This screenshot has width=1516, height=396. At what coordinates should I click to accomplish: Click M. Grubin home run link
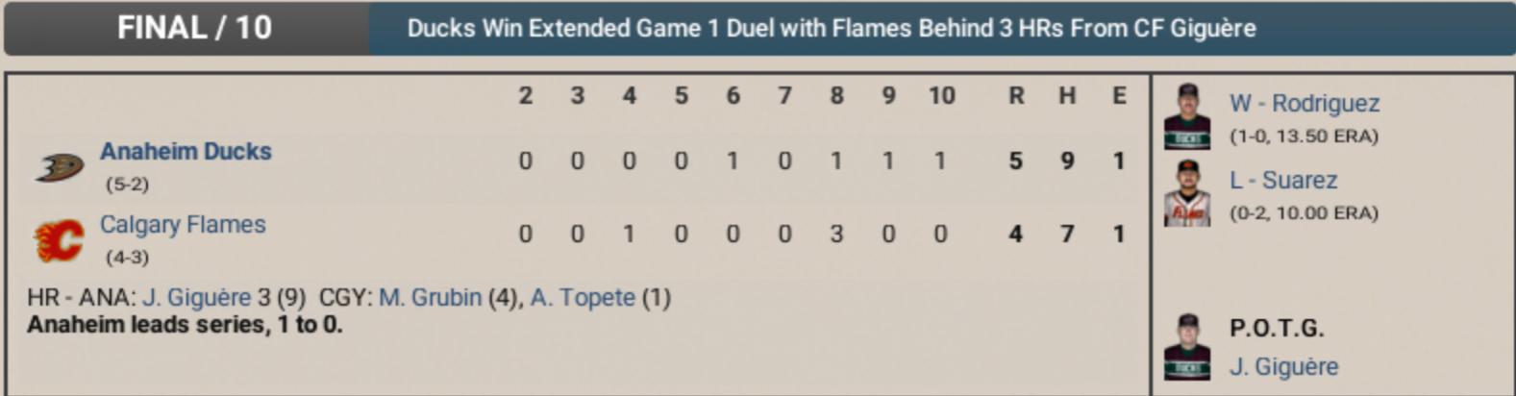(430, 298)
